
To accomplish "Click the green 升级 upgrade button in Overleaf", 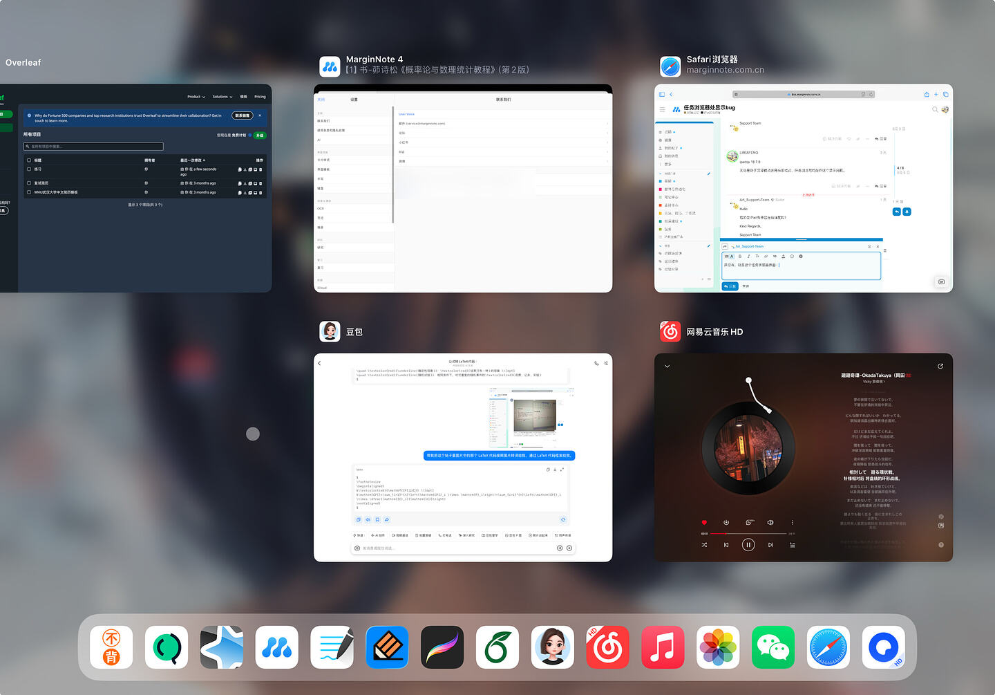I will 260,135.
